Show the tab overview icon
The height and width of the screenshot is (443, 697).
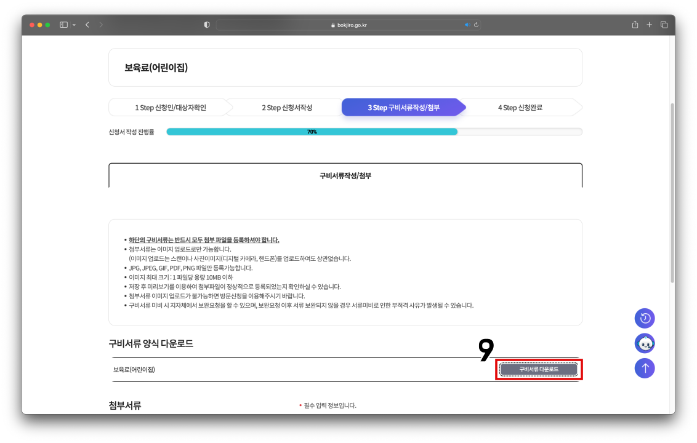click(664, 25)
